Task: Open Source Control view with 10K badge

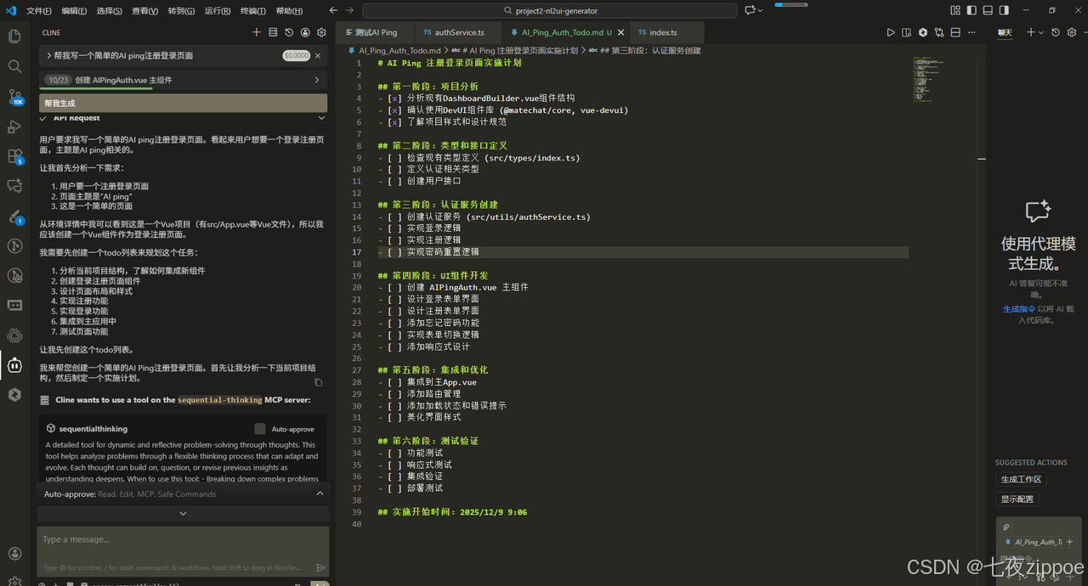Action: [14, 96]
